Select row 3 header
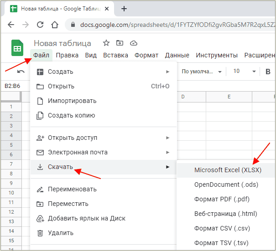 11,126
